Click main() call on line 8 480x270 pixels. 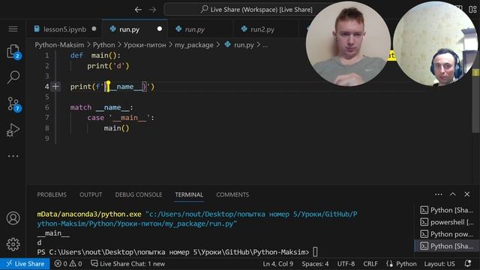(117, 128)
